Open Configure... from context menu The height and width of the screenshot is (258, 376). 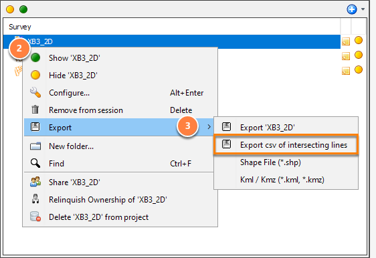[x=120, y=93]
